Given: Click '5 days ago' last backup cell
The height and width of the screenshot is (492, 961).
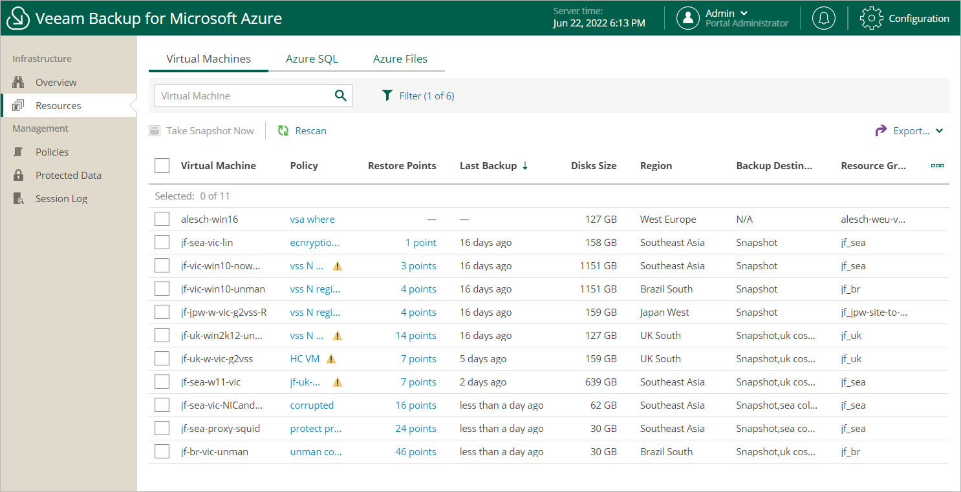Looking at the screenshot, I should pyautogui.click(x=483, y=358).
